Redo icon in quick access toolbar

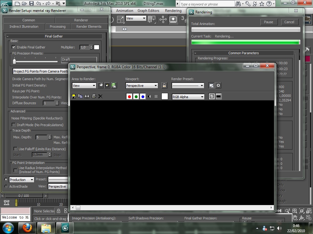coord(48,3)
